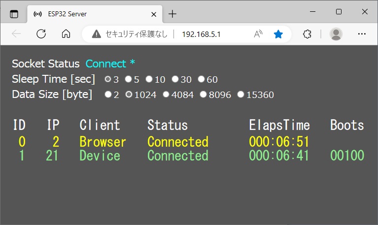Click the not secure warning icon
Image resolution: width=378 pixels, height=225 pixels.
96,34
